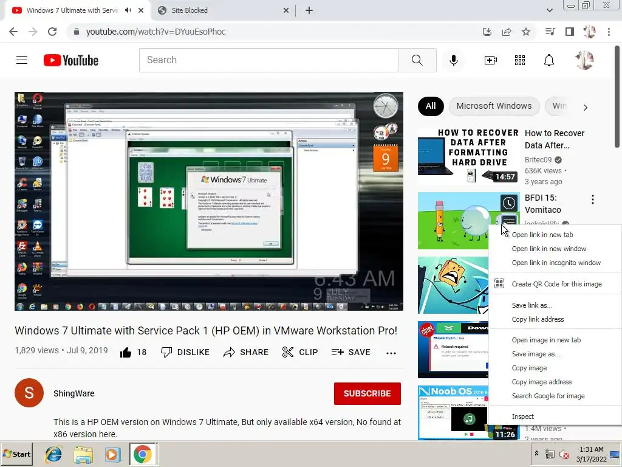This screenshot has height=467, width=622.
Task: Click the SHARE button
Action: point(246,352)
